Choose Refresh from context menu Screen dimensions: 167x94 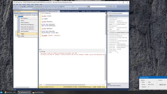point(28,36)
